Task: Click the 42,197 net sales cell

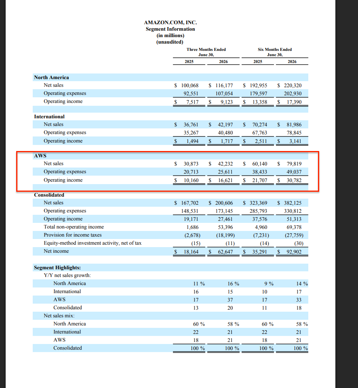Action: (225, 124)
